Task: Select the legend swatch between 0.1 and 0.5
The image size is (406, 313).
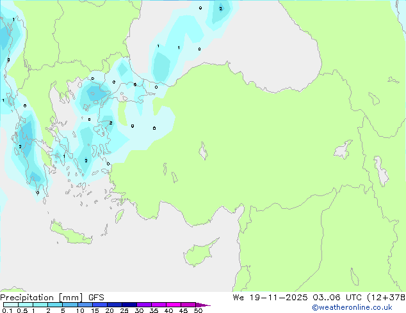Action: [11, 305]
